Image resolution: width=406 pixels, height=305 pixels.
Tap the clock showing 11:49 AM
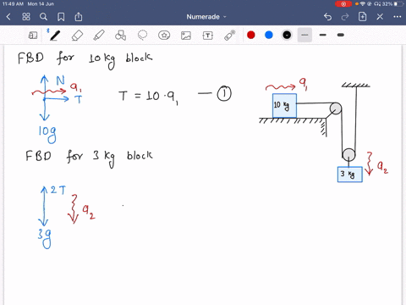coord(13,4)
